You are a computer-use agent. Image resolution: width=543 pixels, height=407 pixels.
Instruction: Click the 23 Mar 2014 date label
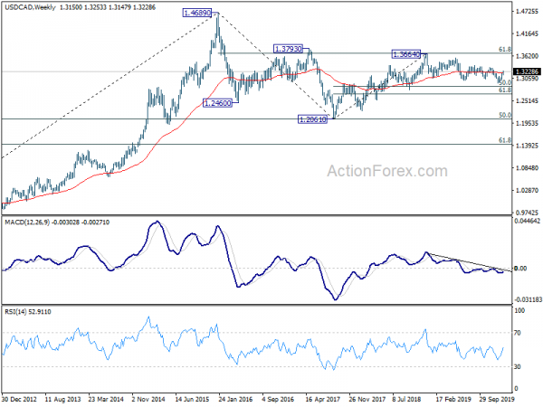click(106, 399)
